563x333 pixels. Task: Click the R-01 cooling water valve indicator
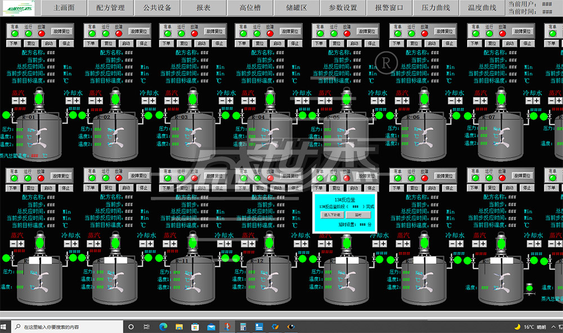[73, 115]
